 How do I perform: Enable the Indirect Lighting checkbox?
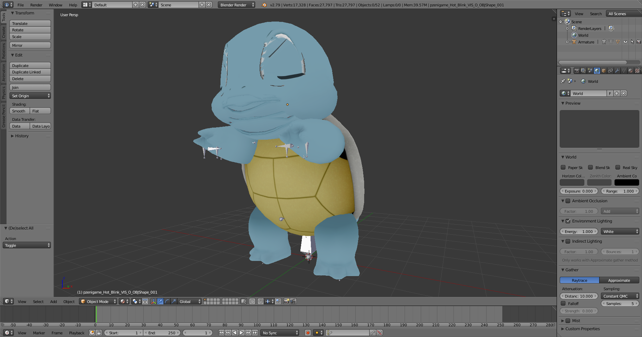(568, 241)
